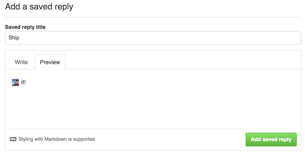The image size is (305, 153).
Task: Click the "it!" text in the preview
Action: 23,82
